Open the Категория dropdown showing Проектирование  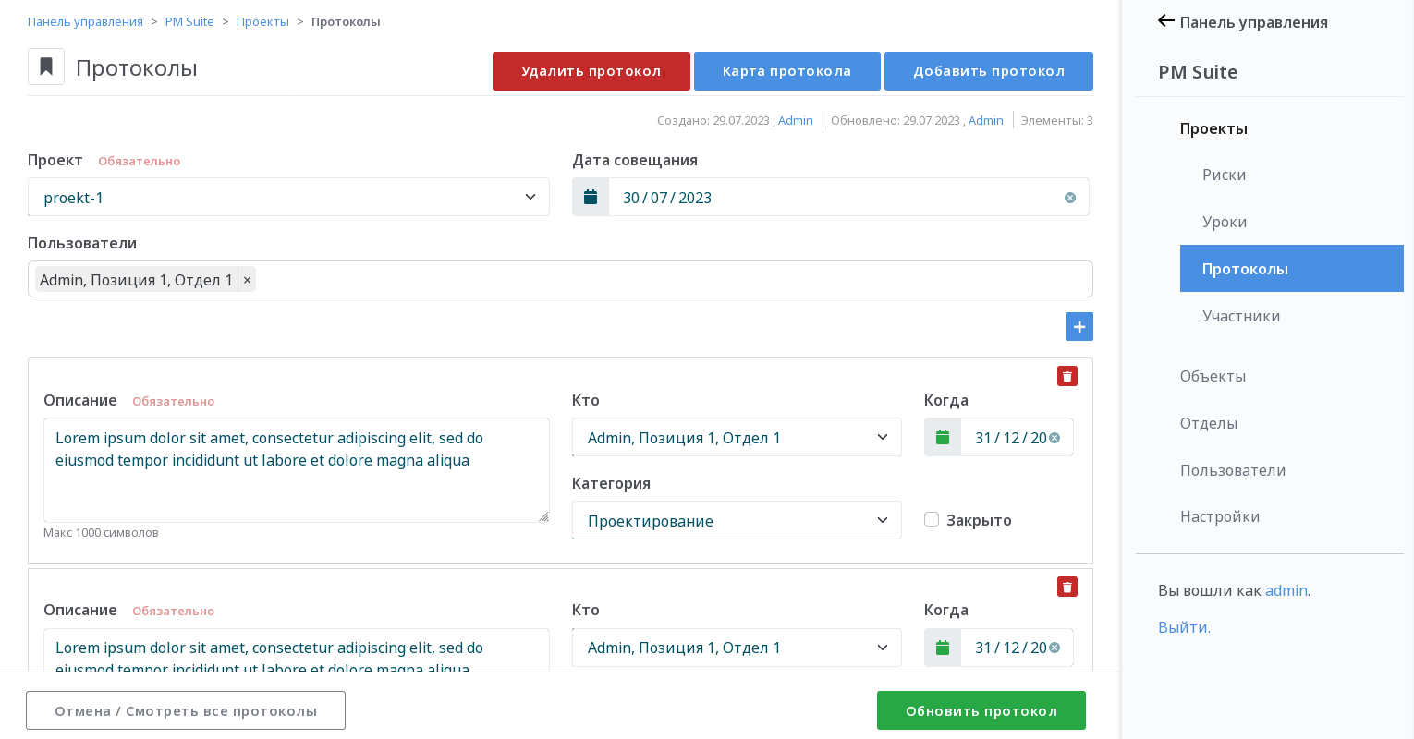pyautogui.click(x=737, y=520)
